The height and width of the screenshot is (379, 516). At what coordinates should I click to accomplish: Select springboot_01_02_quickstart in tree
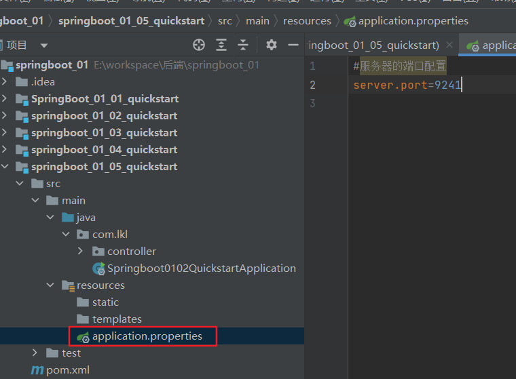(105, 116)
